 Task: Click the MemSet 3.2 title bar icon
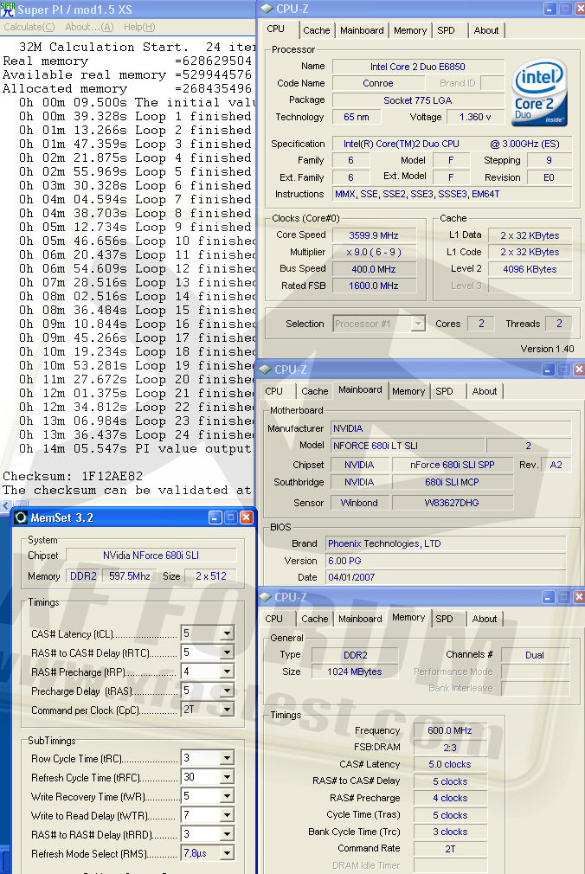coord(21,517)
